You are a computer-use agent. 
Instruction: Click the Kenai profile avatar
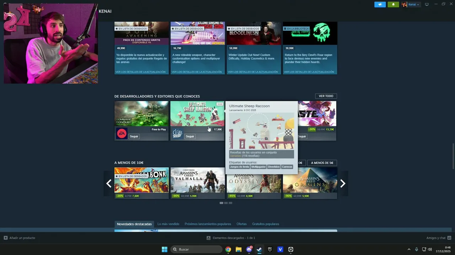404,5
